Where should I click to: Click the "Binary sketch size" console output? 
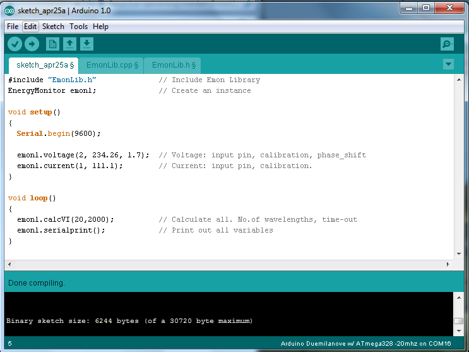(x=129, y=321)
